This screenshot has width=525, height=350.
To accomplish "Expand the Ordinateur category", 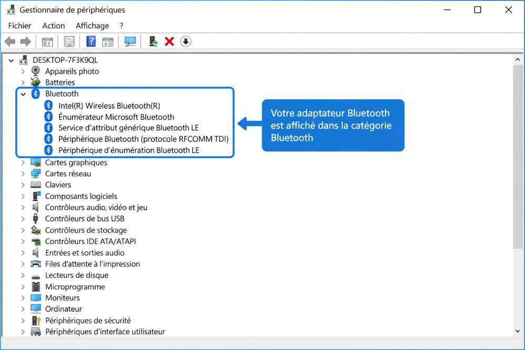I will 23,309.
